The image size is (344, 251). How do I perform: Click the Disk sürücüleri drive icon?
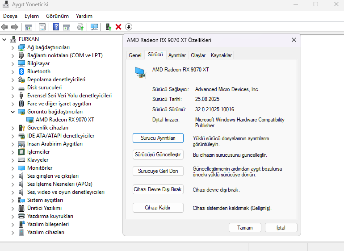coord(21,88)
